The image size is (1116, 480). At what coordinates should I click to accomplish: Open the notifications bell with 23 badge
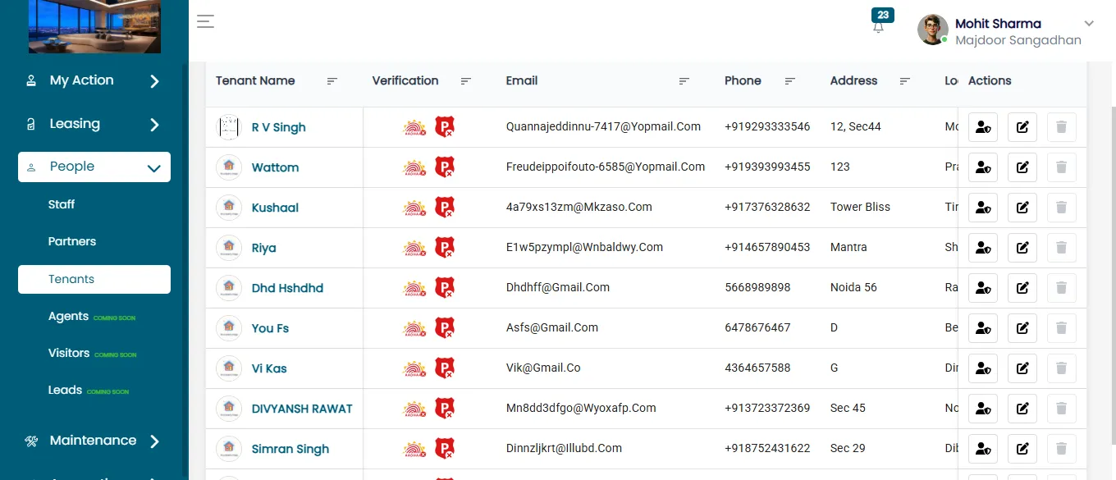click(879, 25)
